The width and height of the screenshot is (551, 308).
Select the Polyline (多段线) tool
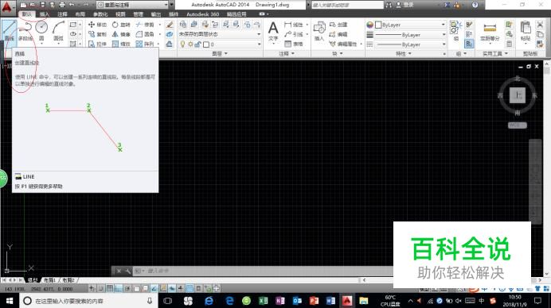click(x=25, y=31)
